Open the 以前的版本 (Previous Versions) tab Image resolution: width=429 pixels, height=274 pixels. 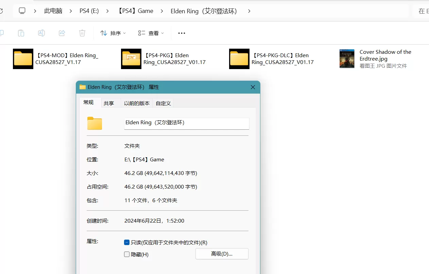136,103
